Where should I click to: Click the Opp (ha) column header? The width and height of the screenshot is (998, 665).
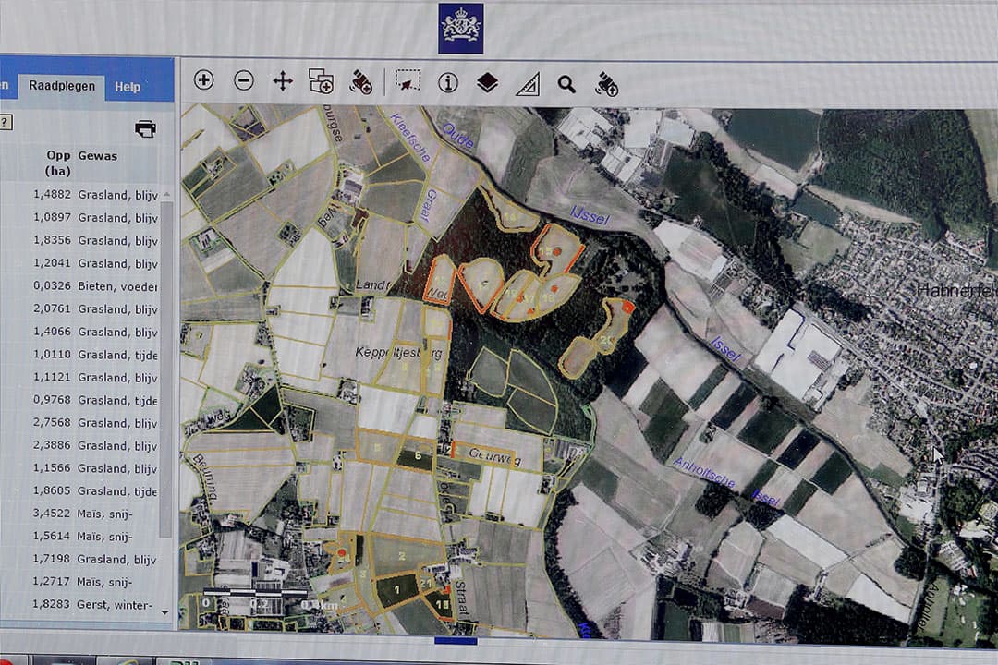tap(58, 163)
